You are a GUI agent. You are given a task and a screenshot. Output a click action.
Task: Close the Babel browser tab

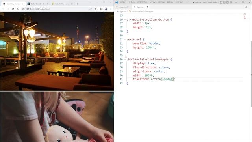(72, 4)
